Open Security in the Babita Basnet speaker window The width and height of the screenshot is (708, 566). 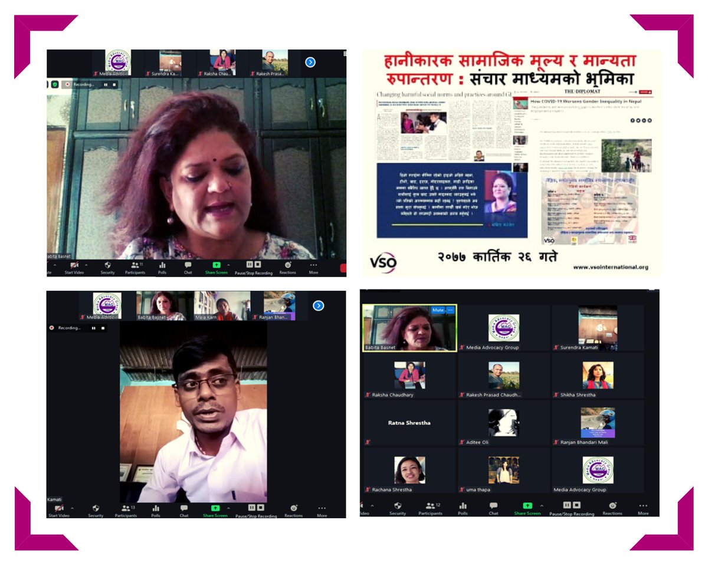[x=107, y=268]
